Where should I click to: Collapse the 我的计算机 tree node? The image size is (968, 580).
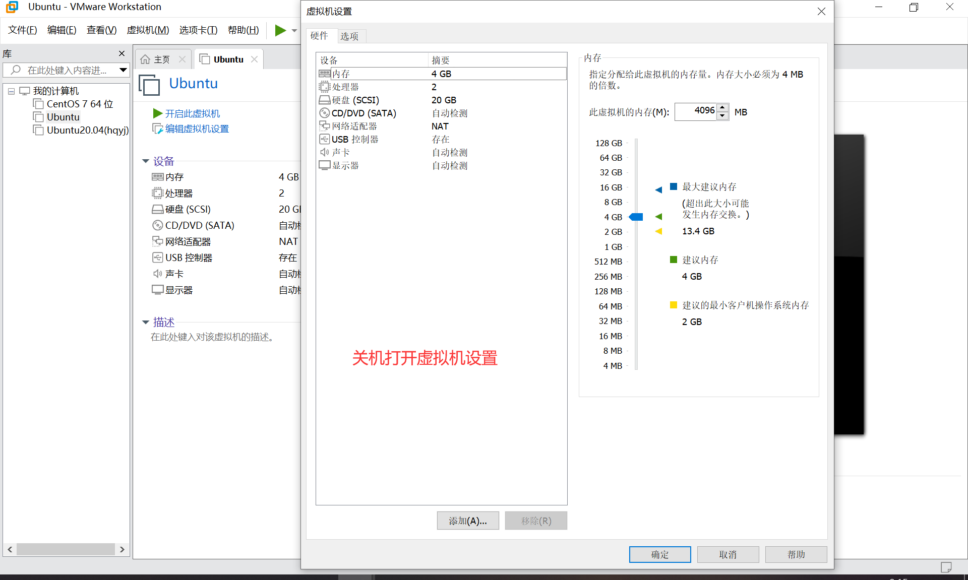tap(11, 91)
